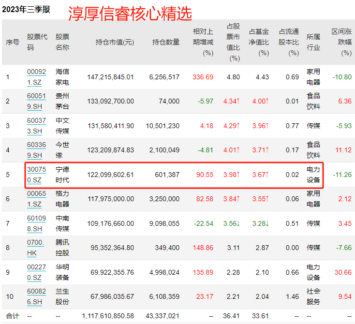Image resolution: width=355 pixels, height=324 pixels.
Task: Click the 占流通股本比(%) column header
Action: 289,42
